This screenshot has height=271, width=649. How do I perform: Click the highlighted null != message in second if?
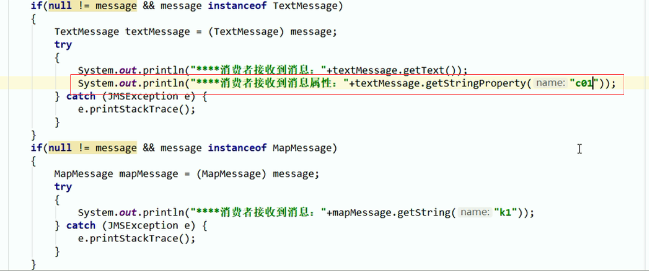(93, 148)
